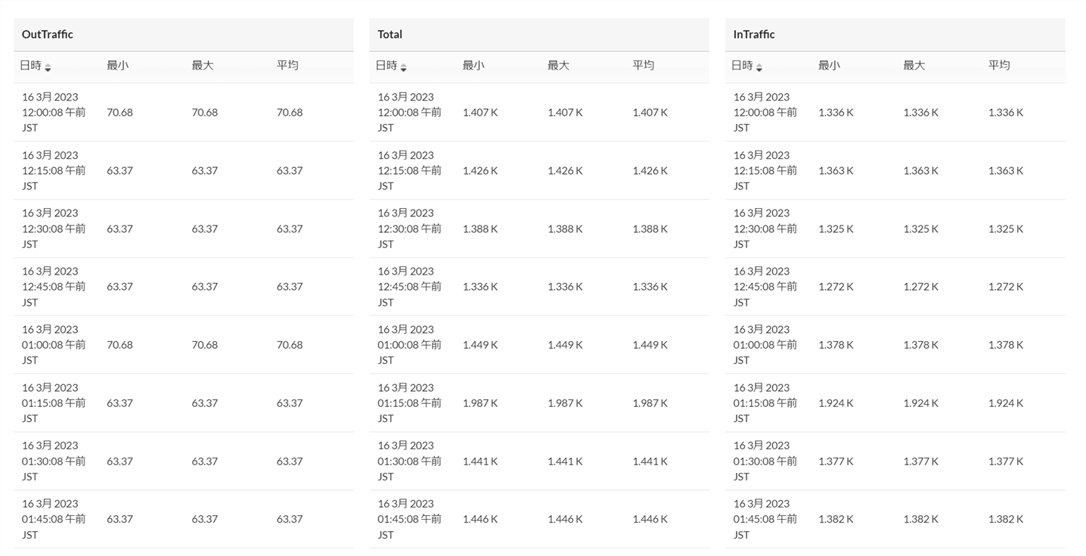
Task: Select the 最小 column header in Total table
Action: click(473, 66)
